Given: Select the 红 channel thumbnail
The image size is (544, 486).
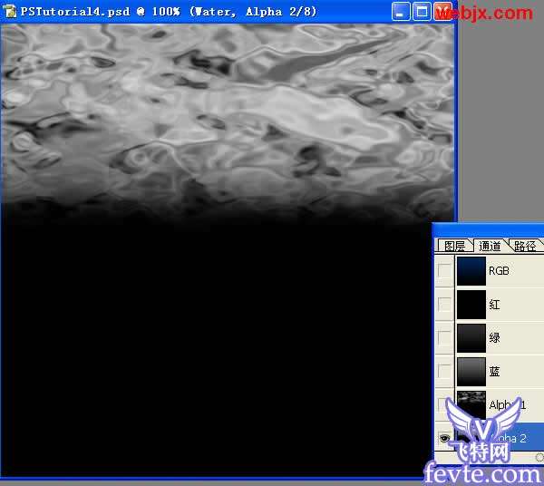Looking at the screenshot, I should [471, 305].
